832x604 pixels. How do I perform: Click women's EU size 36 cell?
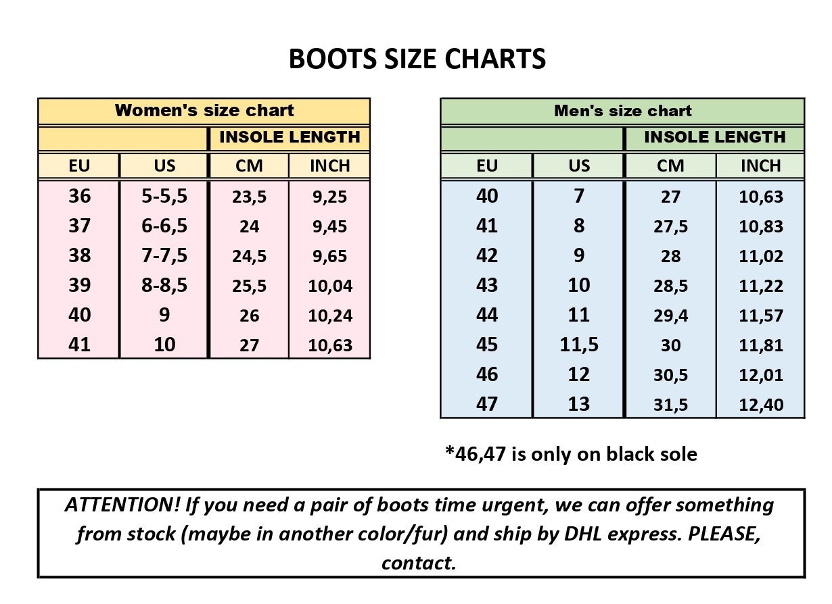[79, 197]
